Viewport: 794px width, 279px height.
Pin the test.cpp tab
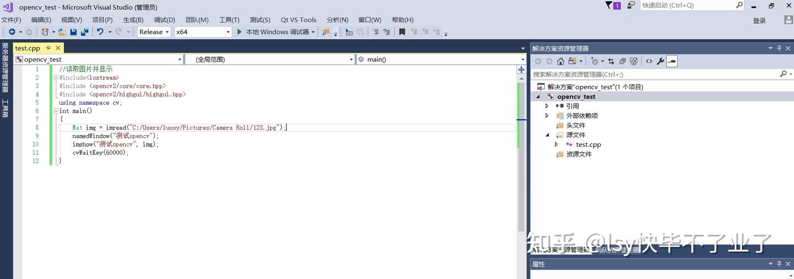(48, 48)
